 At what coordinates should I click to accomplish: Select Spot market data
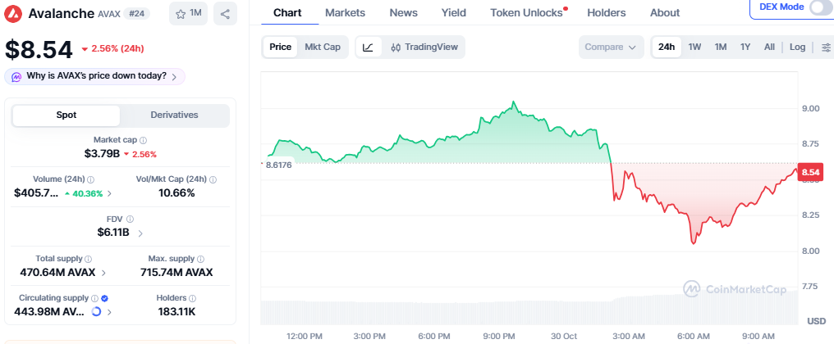click(x=66, y=115)
